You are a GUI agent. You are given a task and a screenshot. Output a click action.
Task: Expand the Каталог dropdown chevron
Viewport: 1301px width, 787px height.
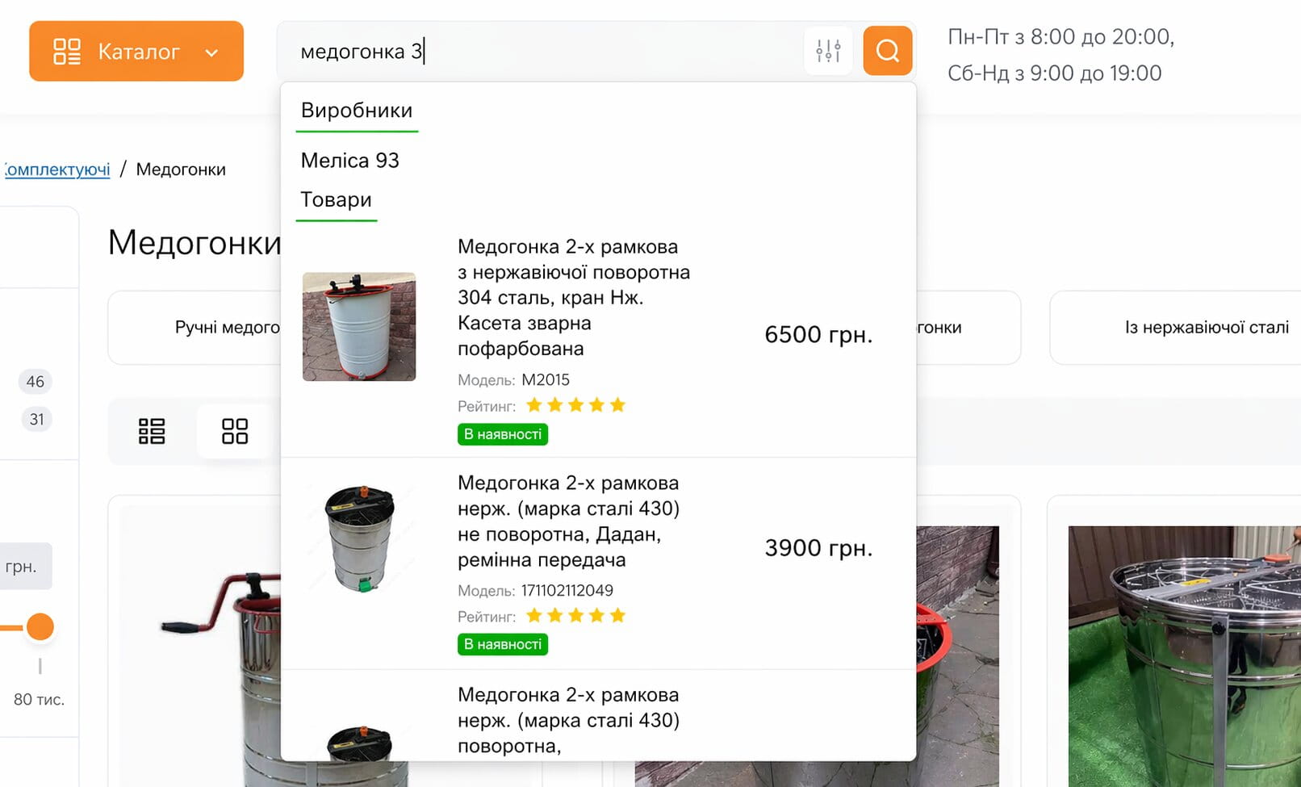(x=211, y=53)
